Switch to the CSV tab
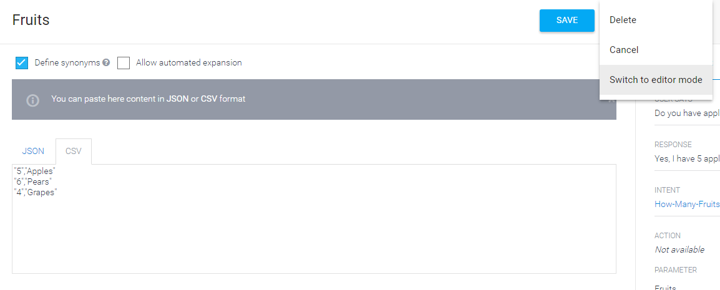 click(74, 151)
